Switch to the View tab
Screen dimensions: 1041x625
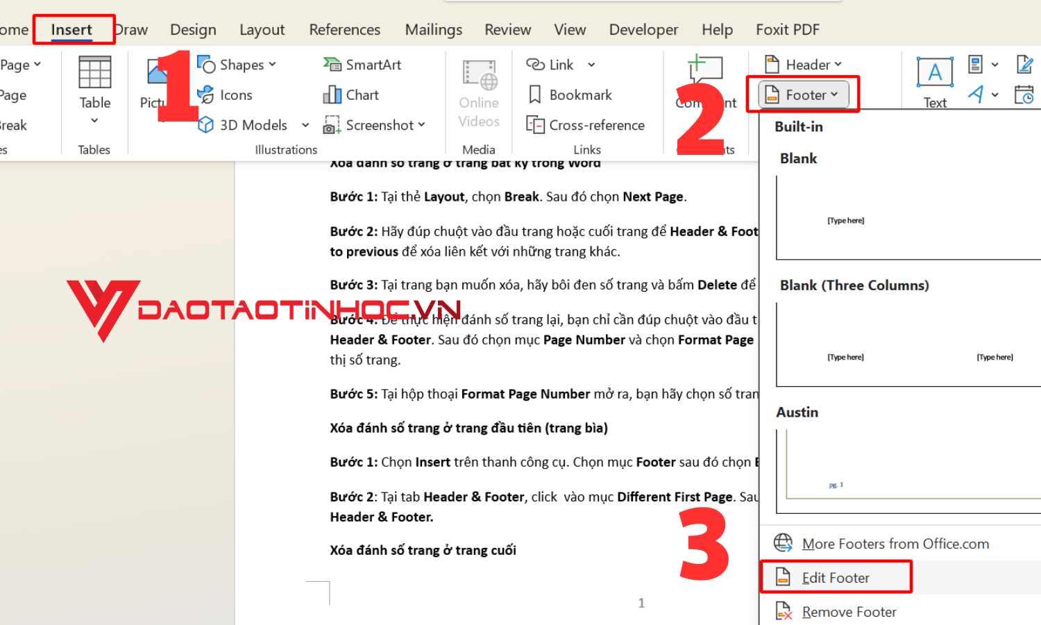coord(570,30)
